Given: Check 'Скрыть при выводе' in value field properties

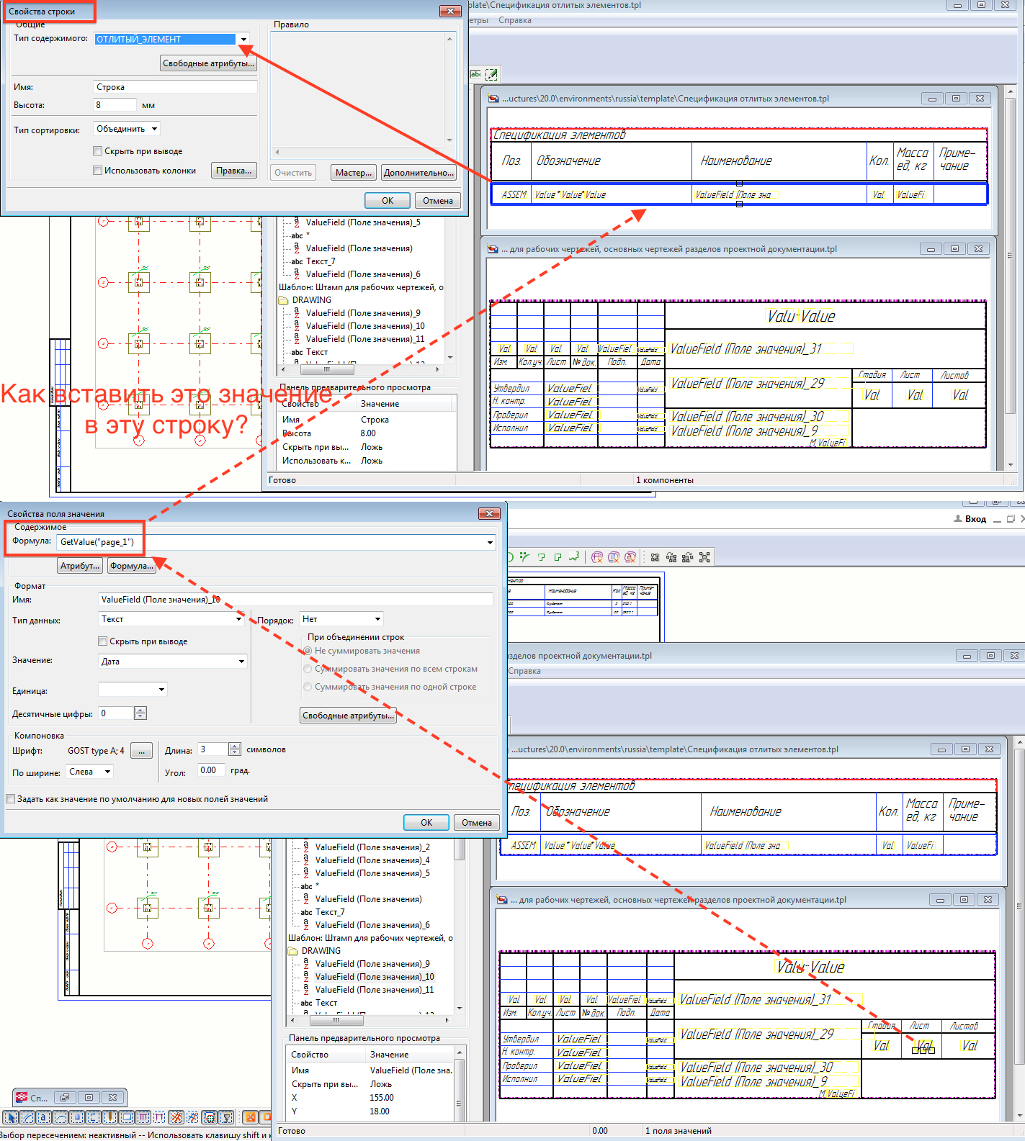Looking at the screenshot, I should (x=102, y=641).
